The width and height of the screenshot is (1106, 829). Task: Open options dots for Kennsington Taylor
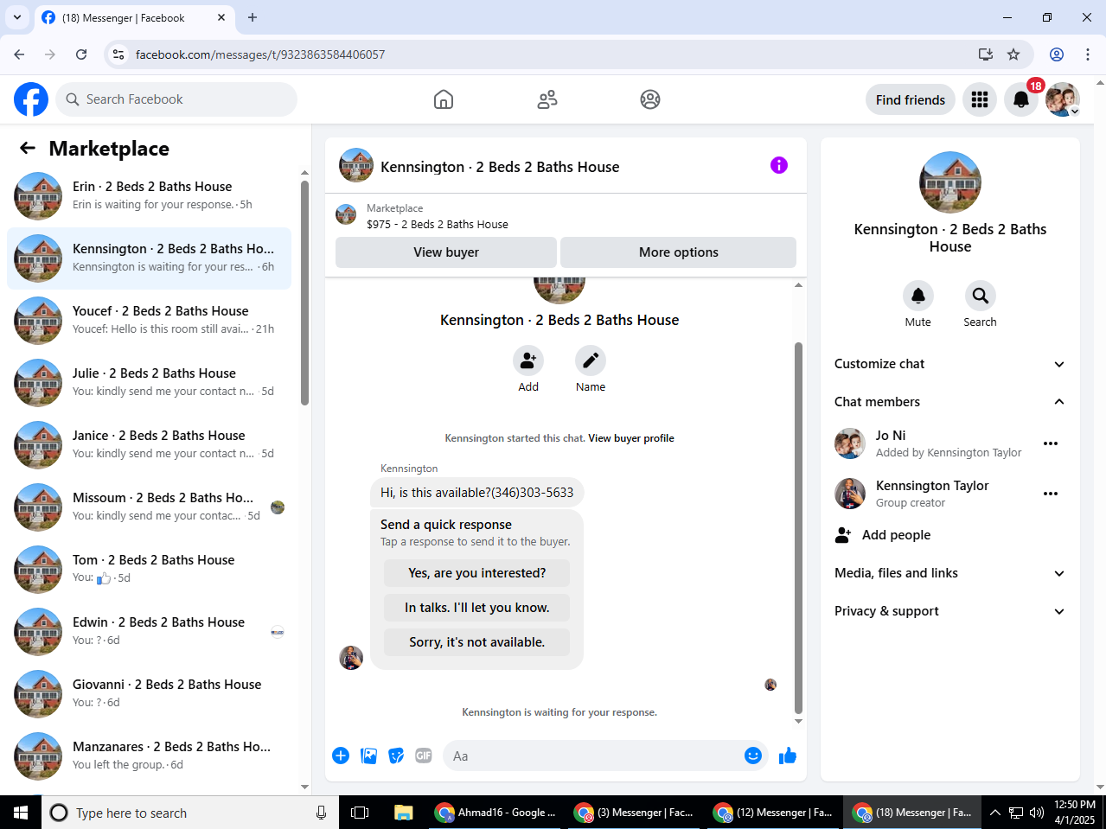click(x=1051, y=494)
